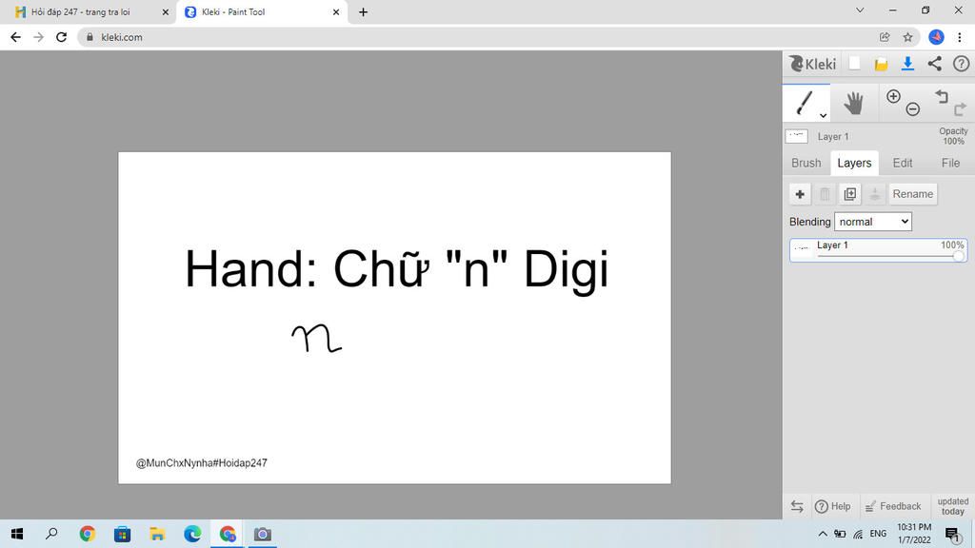The width and height of the screenshot is (975, 548).
Task: Add a new layer with plus button
Action: click(800, 194)
